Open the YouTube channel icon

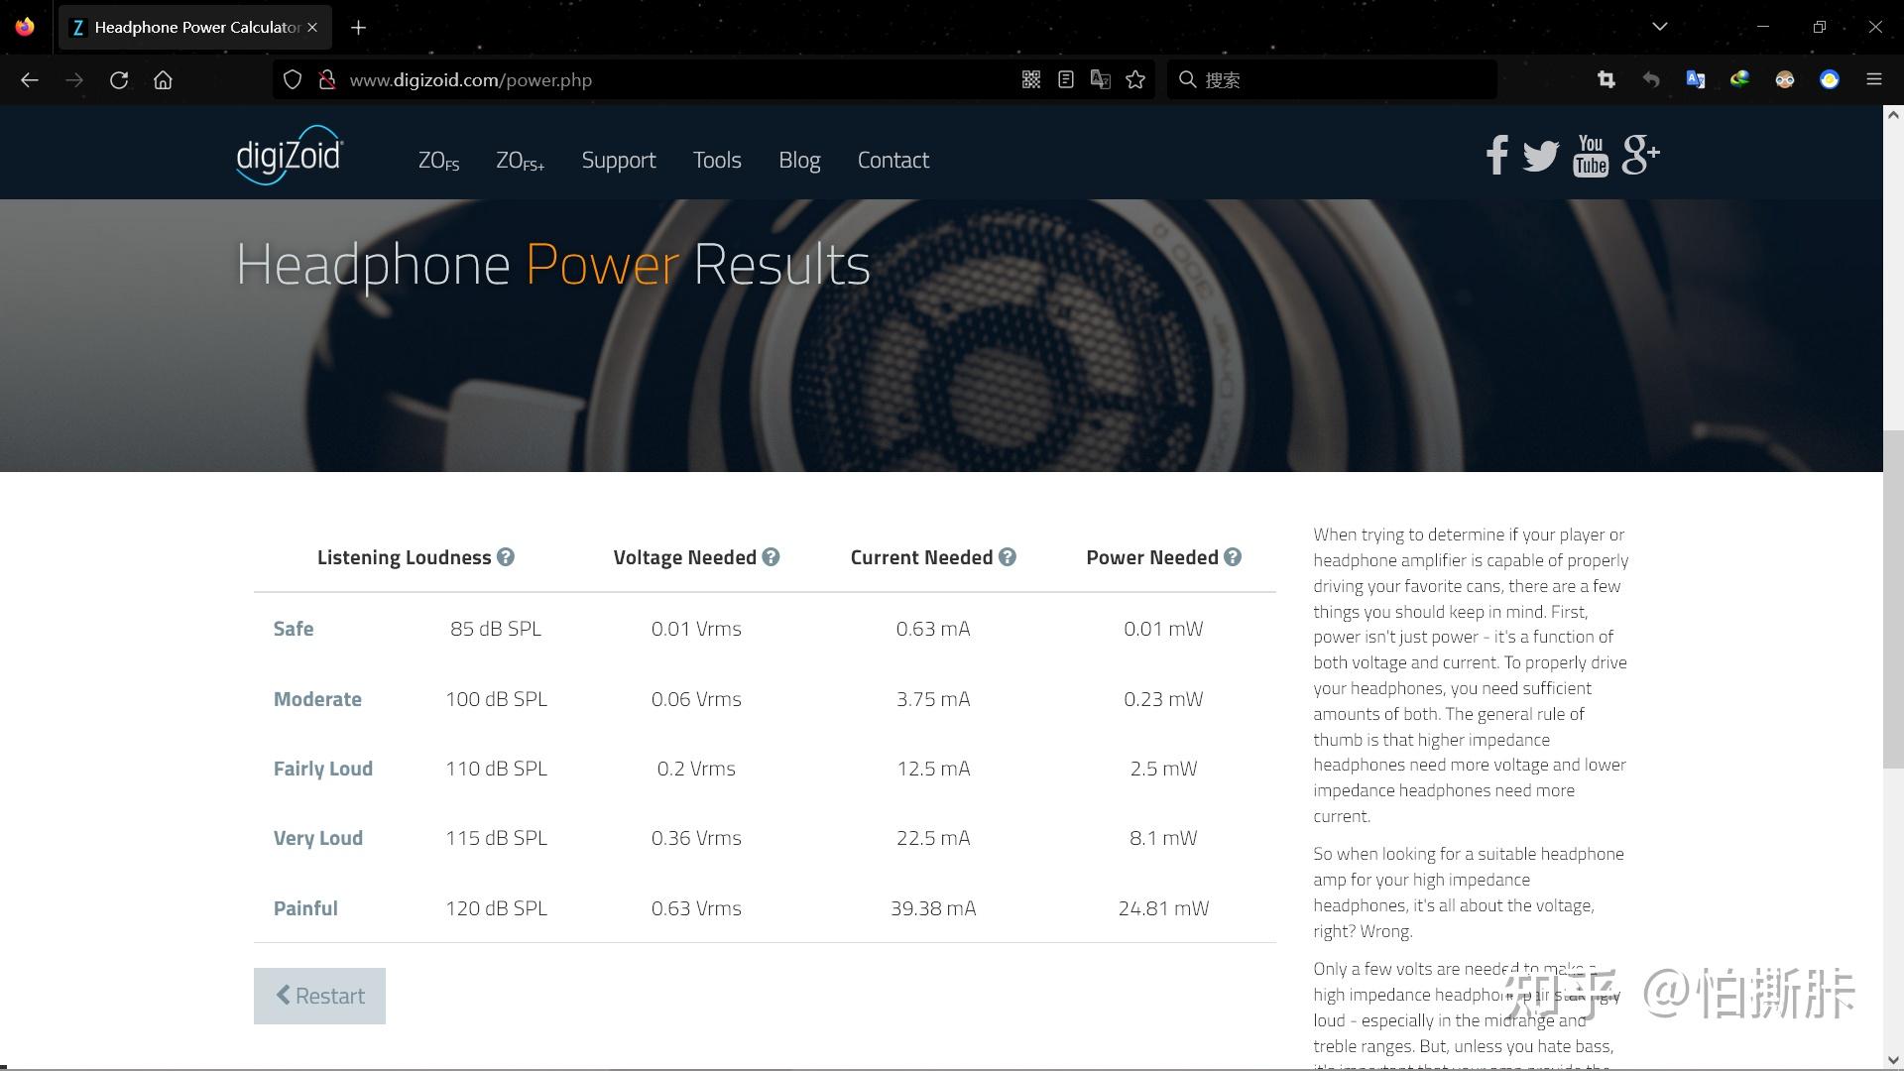tap(1590, 156)
